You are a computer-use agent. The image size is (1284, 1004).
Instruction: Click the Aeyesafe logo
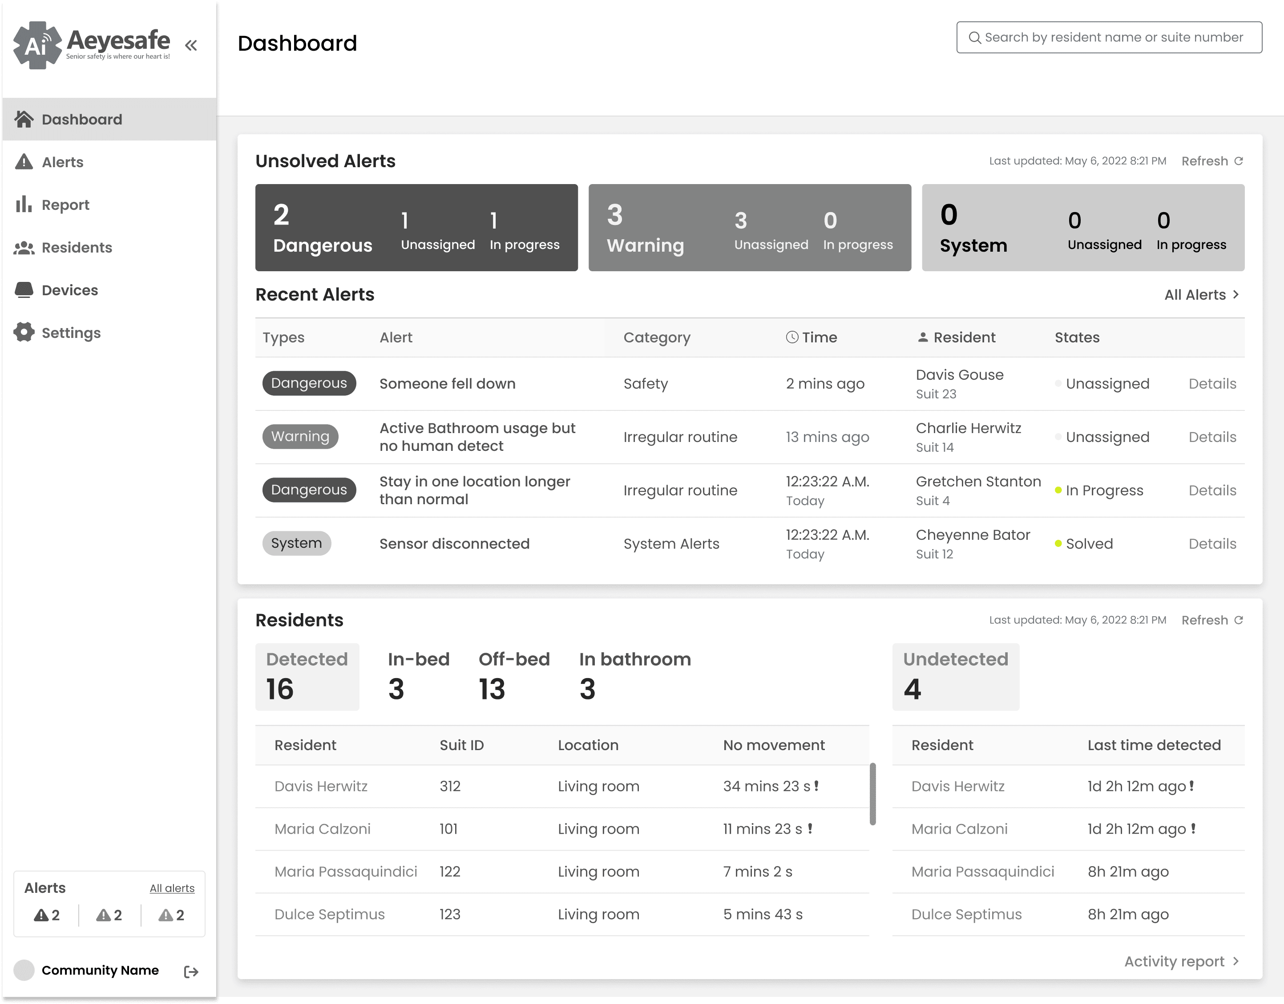tap(92, 44)
